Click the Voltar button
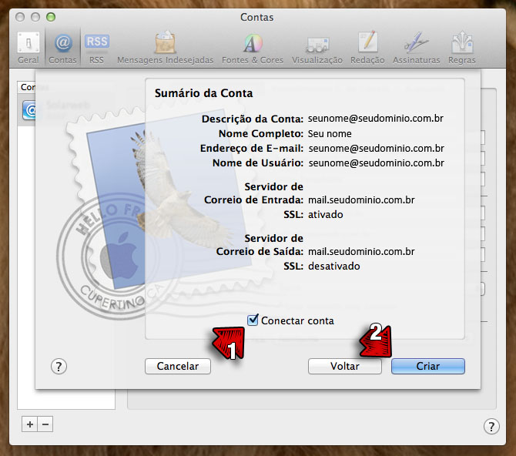516x456 pixels. [x=345, y=366]
